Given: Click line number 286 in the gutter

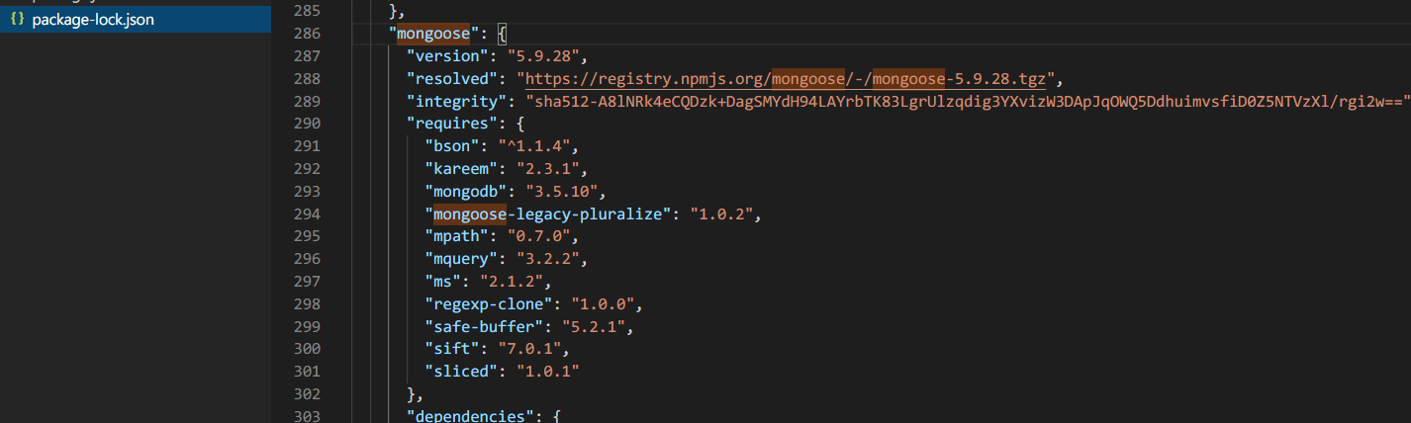Looking at the screenshot, I should [x=307, y=36].
